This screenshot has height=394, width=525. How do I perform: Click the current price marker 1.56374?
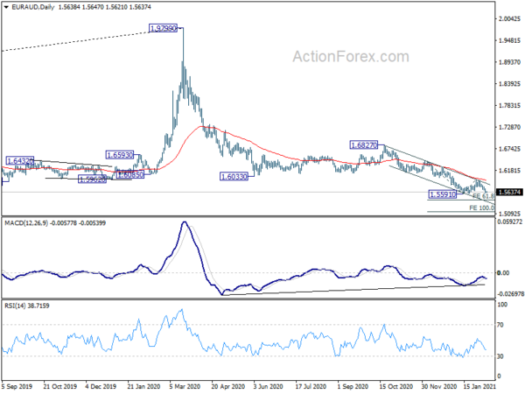point(509,192)
